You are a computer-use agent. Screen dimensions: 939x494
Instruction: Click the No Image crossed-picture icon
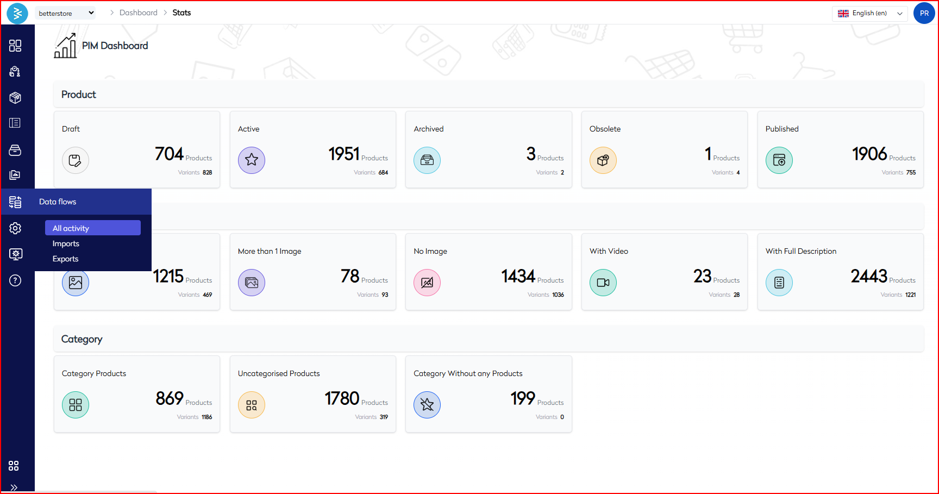pos(427,283)
